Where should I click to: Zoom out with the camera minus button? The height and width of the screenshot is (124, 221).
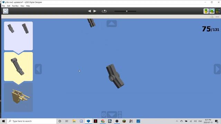click(x=120, y=116)
